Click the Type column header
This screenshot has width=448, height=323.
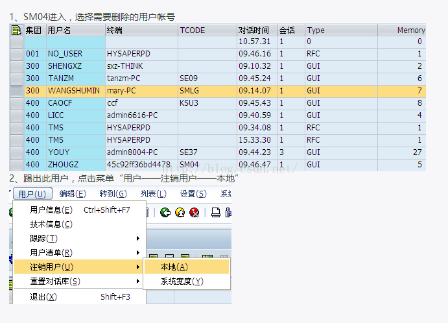341,30
